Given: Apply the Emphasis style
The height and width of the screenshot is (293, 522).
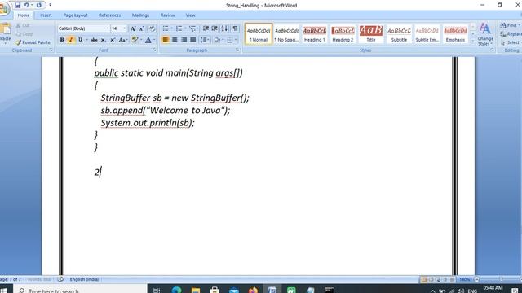Looking at the screenshot, I should point(455,34).
